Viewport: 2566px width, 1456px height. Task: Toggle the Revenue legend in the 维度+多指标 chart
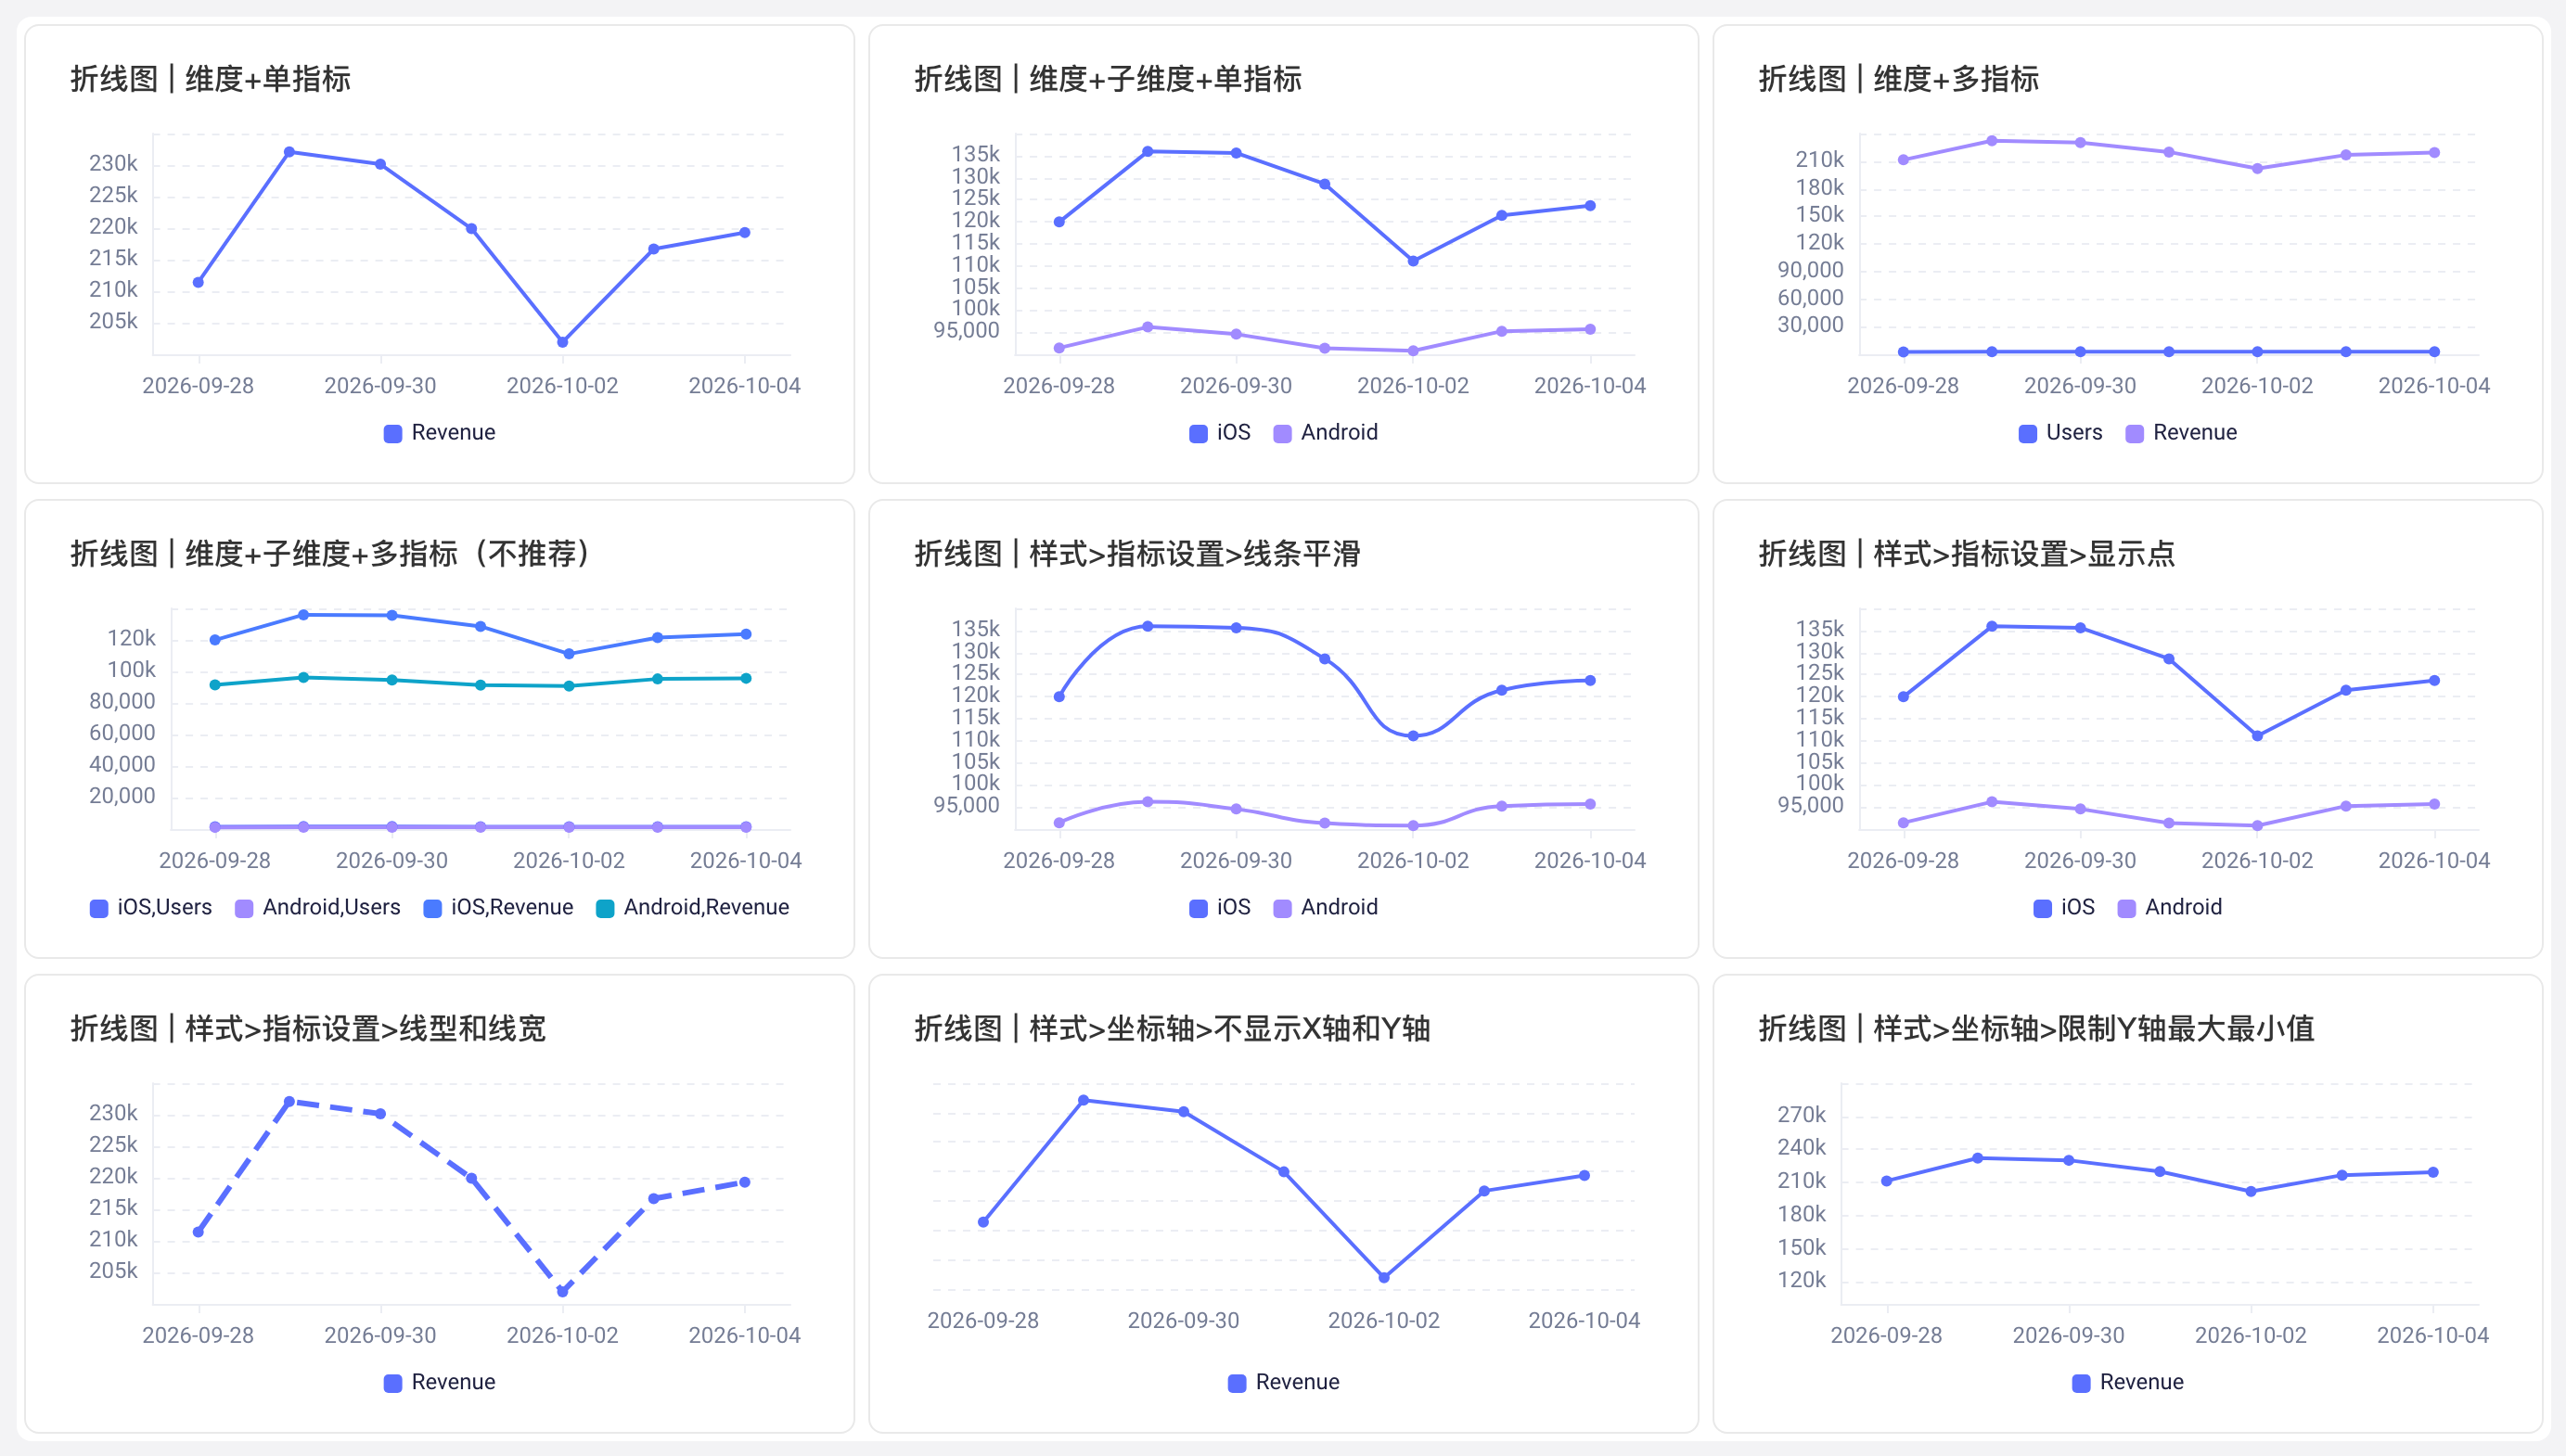(x=2181, y=432)
